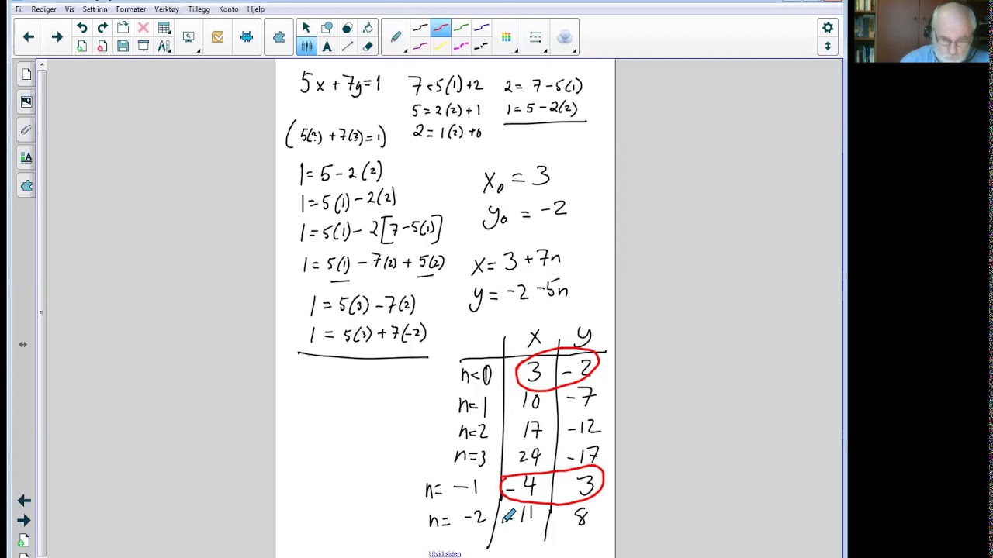Undo the last action

(x=81, y=28)
